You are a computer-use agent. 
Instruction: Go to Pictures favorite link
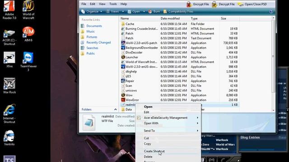click(x=92, y=37)
